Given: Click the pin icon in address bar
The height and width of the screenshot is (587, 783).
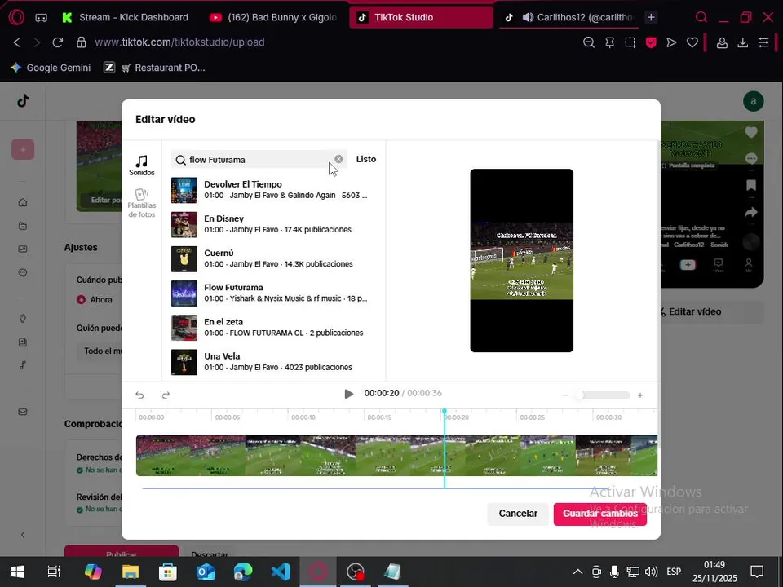Looking at the screenshot, I should coord(610,42).
